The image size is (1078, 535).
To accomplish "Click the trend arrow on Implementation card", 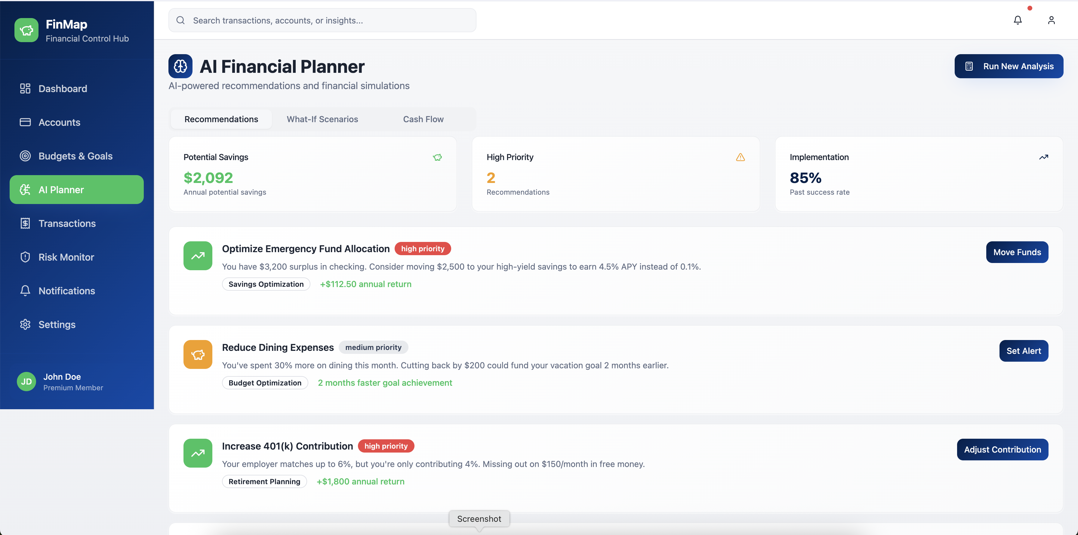I will tap(1043, 157).
